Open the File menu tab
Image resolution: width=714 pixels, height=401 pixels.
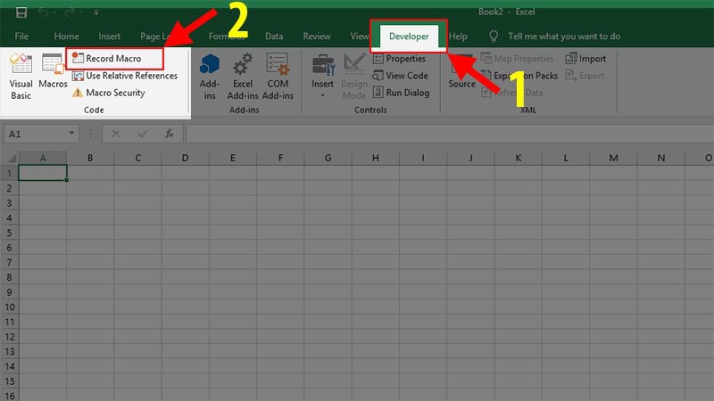click(21, 37)
